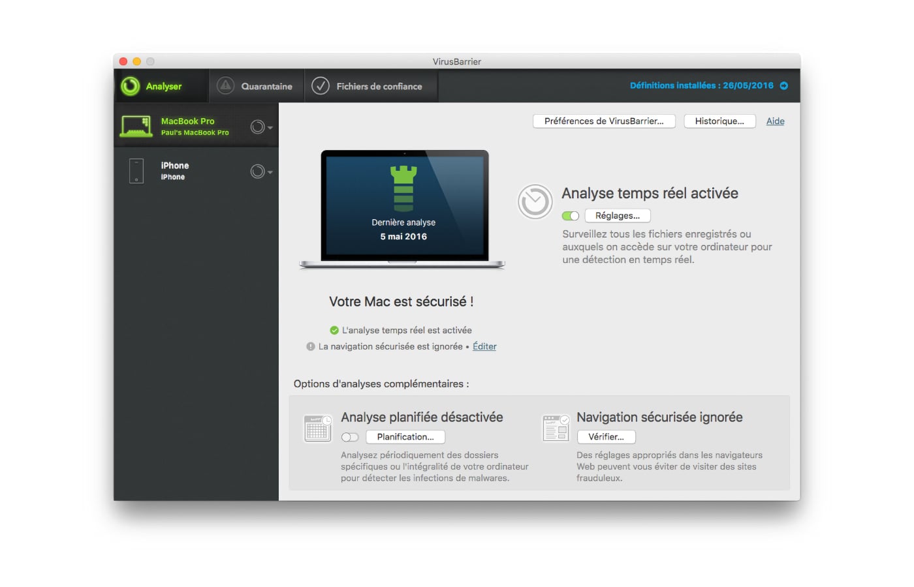Image resolution: width=914 pixels, height=587 pixels.
Task: Click the green check icon beside L'analyse temps réel
Action: (x=334, y=330)
